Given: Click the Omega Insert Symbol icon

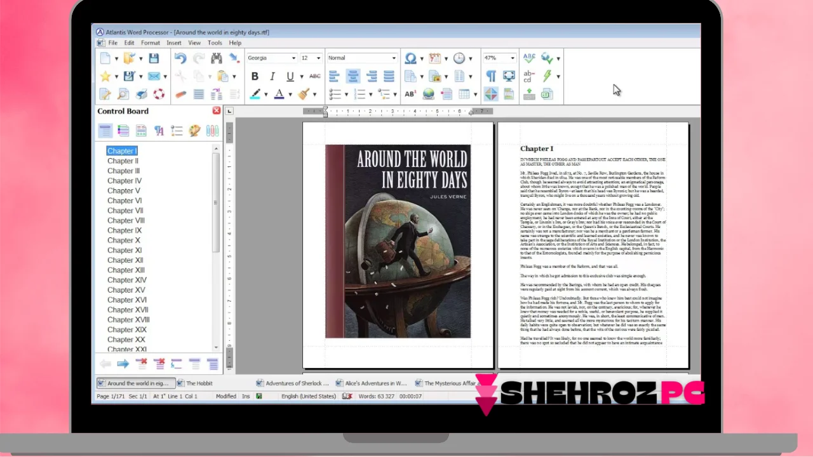Looking at the screenshot, I should [x=410, y=58].
